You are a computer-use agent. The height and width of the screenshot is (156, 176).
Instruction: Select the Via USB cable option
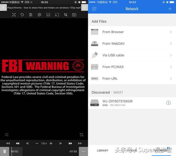point(132,55)
